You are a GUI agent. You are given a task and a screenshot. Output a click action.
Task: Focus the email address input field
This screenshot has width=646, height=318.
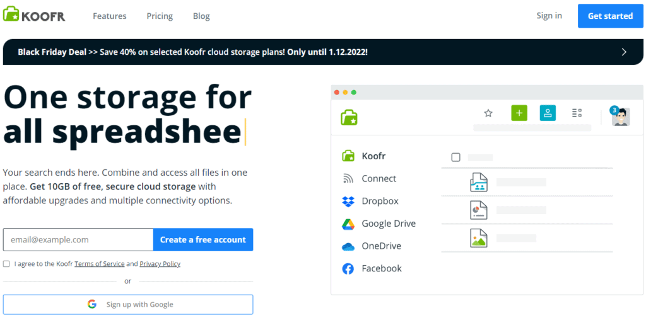[78, 240]
